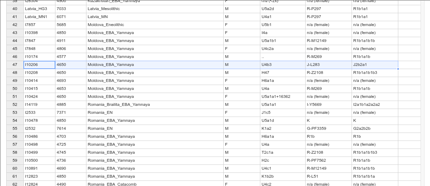Select sample ID I10398
Viewport: 430px width, 186px height.
tap(39, 33)
